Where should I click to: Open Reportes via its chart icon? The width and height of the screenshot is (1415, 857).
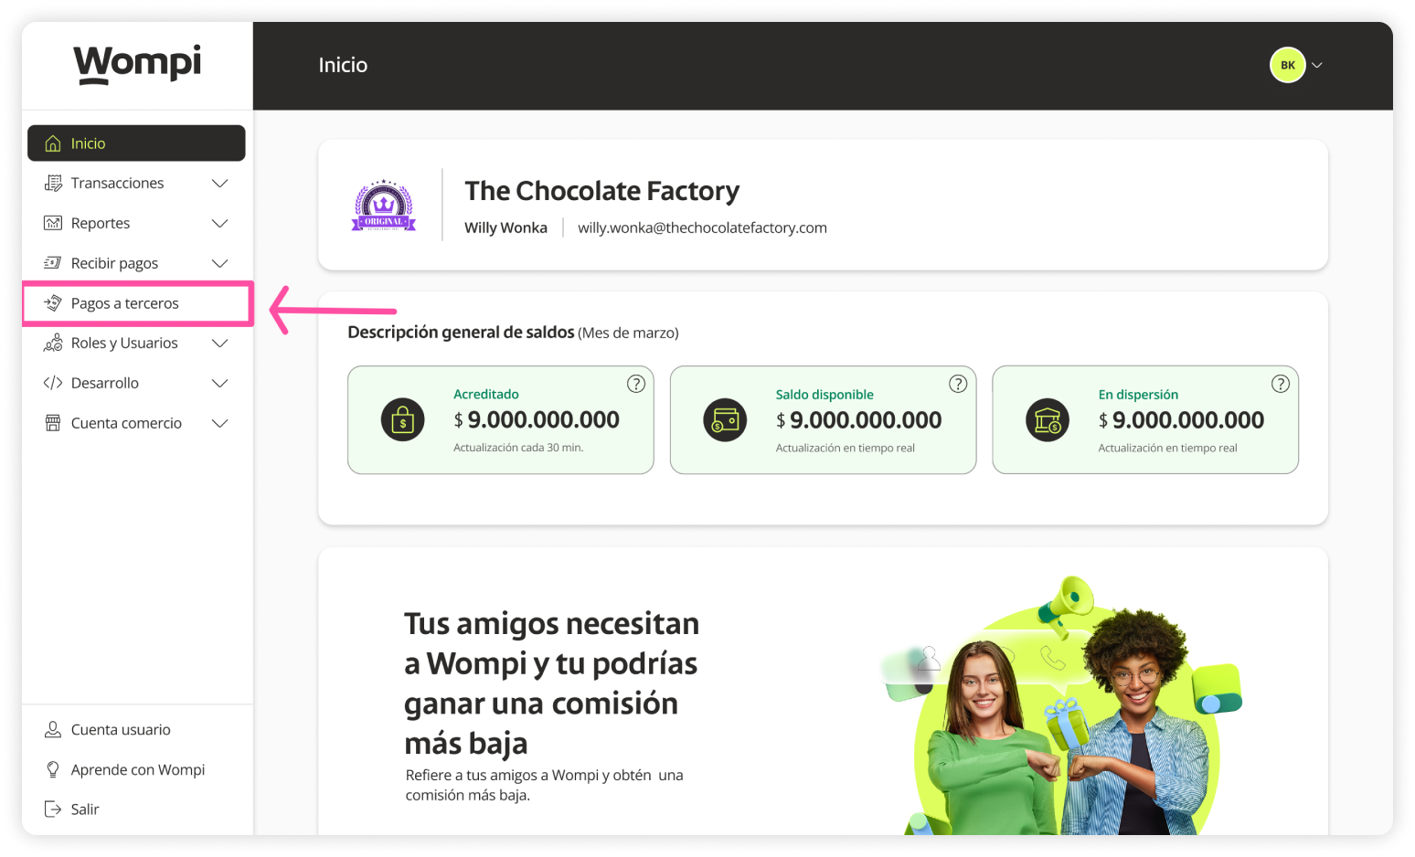(x=54, y=223)
